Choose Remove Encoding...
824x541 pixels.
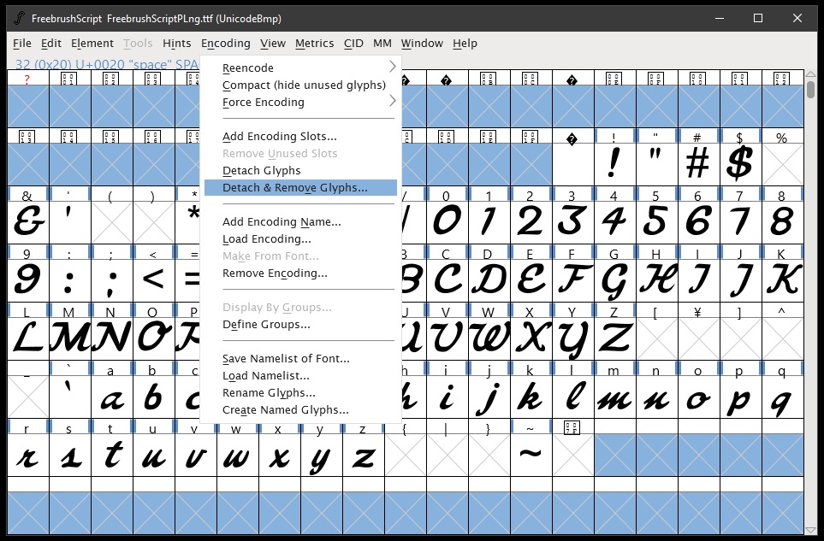pos(300,273)
